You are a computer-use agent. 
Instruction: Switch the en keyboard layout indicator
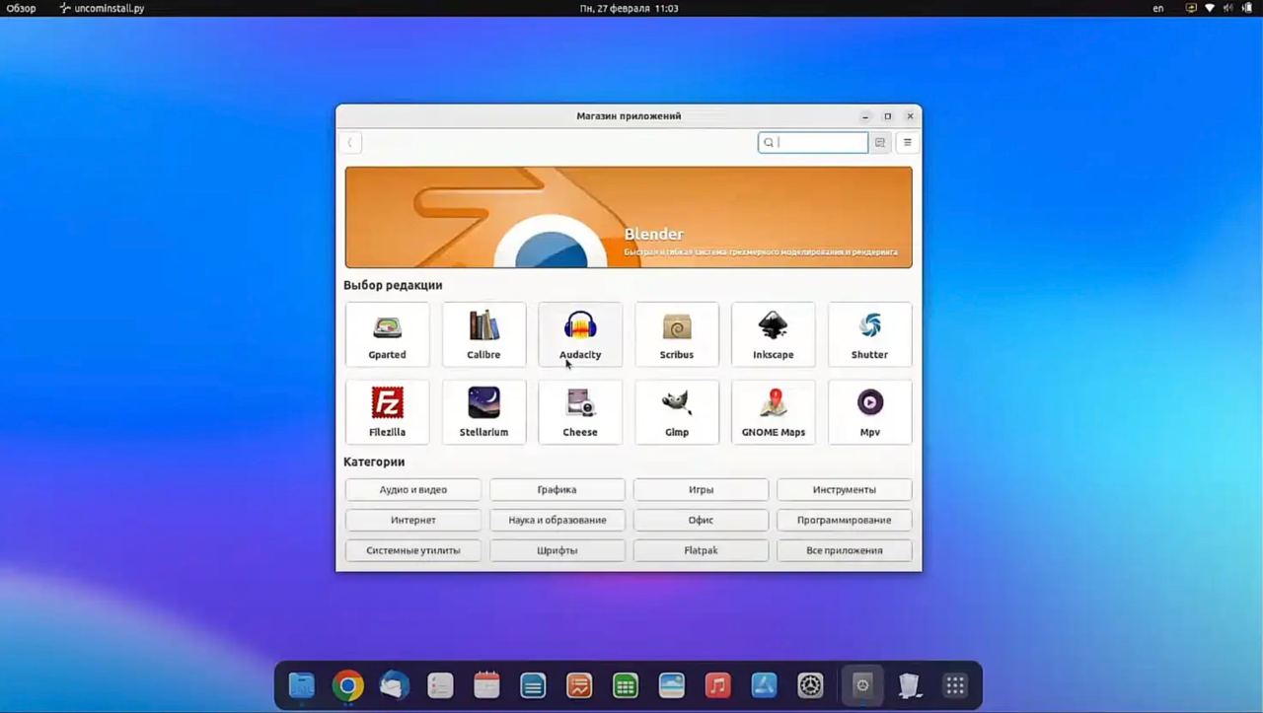(1158, 8)
